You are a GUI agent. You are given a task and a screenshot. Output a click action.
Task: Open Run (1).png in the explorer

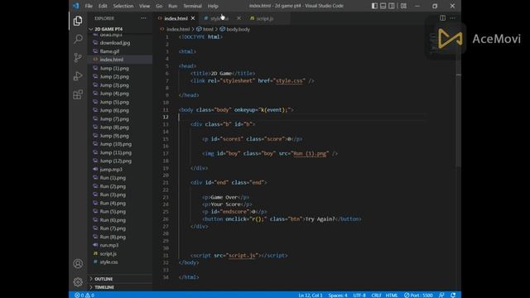(x=113, y=178)
